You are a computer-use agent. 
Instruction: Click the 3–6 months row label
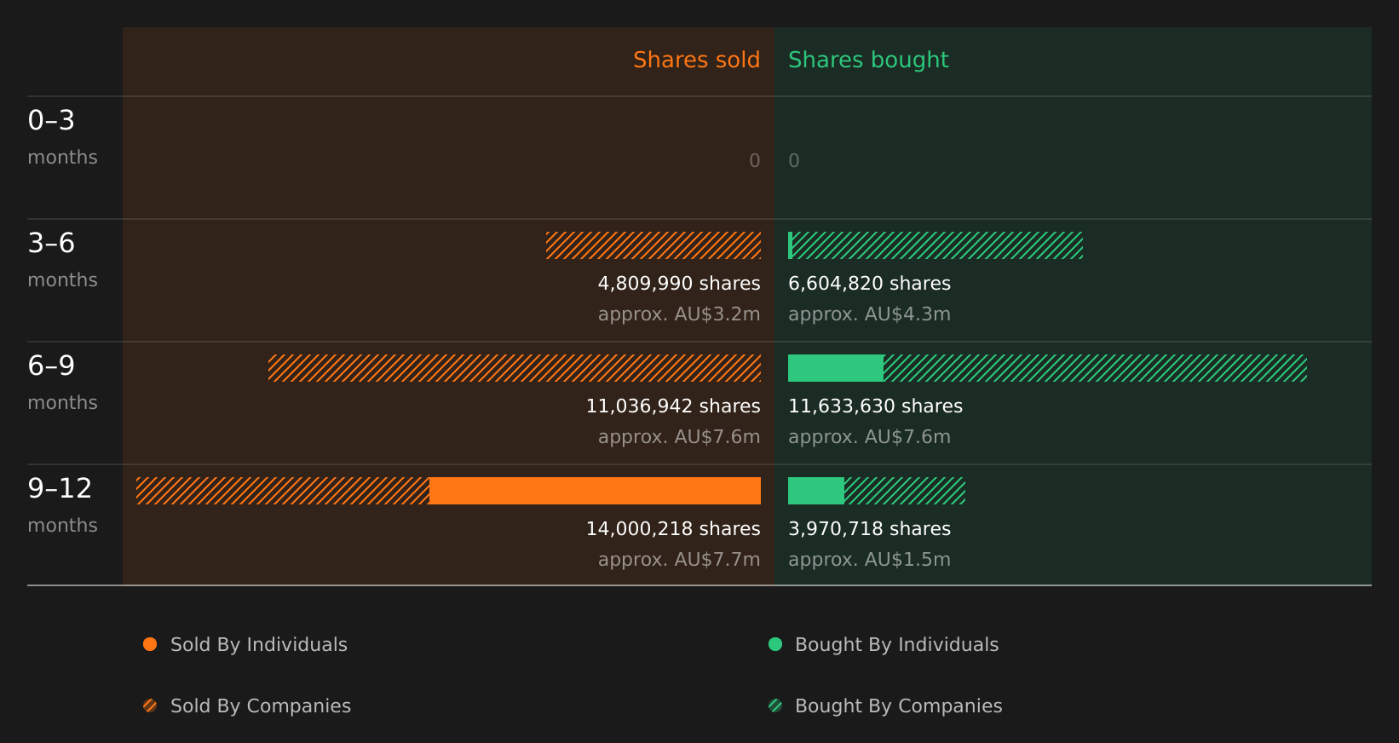(62, 261)
